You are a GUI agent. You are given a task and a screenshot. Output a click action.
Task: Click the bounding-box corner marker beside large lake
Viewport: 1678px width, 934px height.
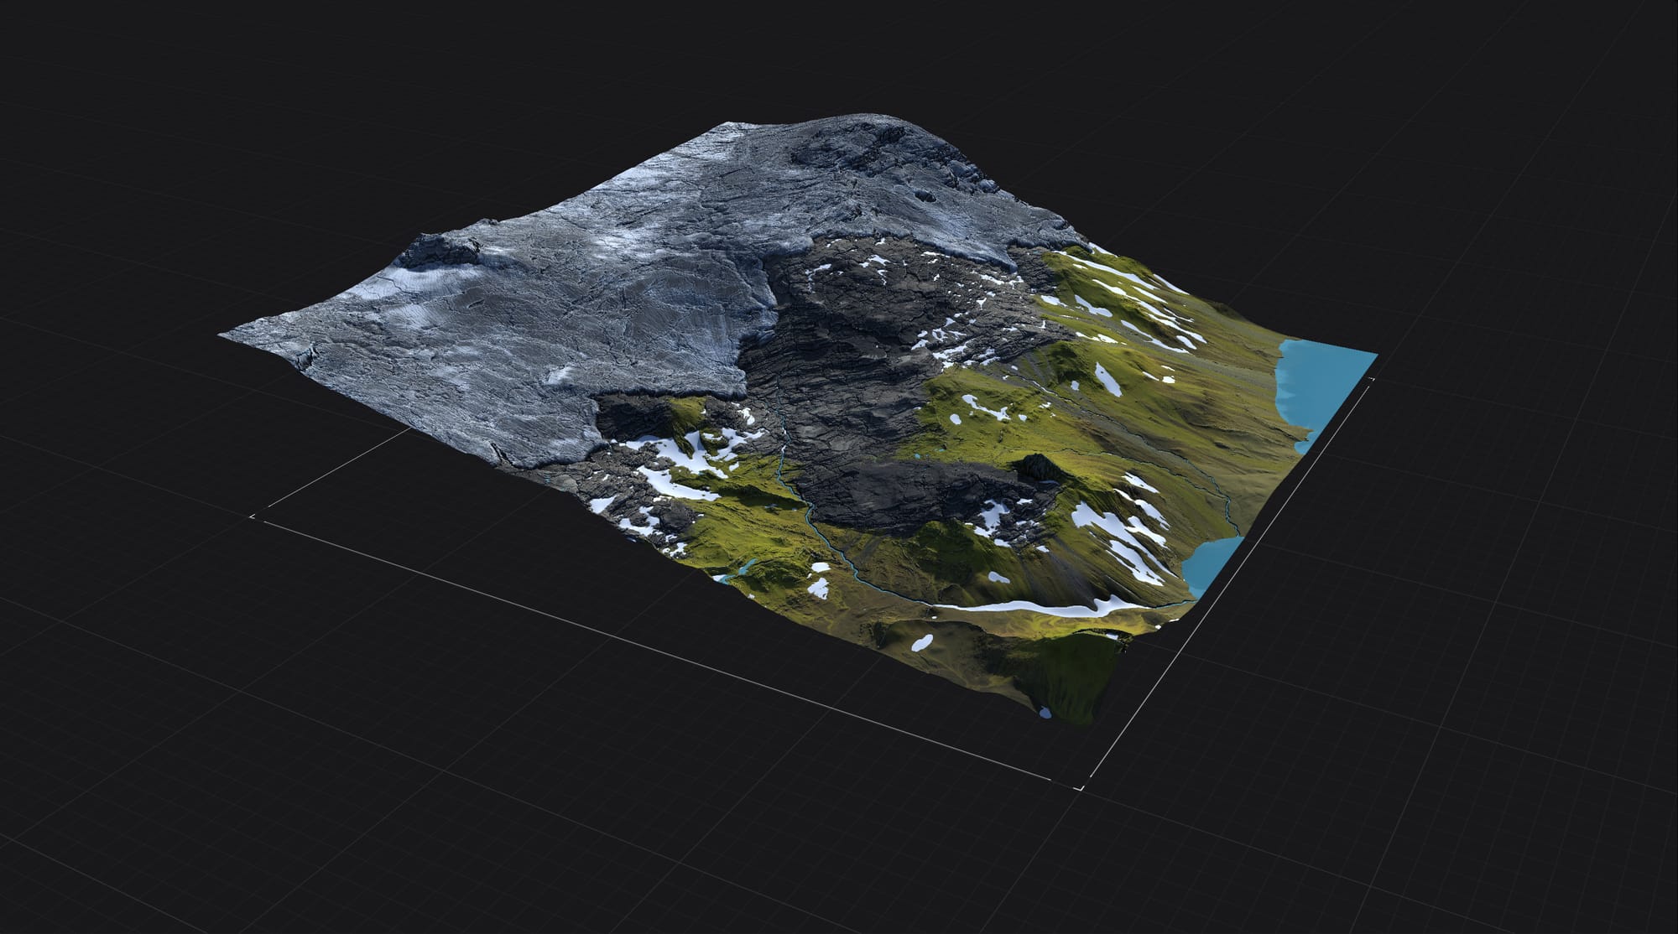1371,380
